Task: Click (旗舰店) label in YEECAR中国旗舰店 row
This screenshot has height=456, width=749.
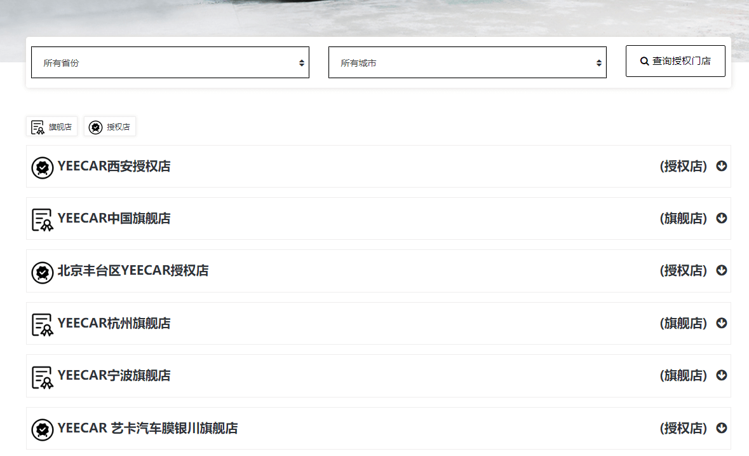Action: click(x=683, y=218)
